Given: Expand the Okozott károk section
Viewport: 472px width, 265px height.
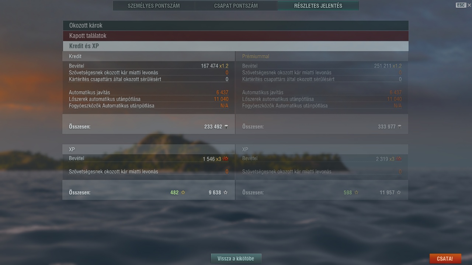Looking at the screenshot, I should 235,25.
